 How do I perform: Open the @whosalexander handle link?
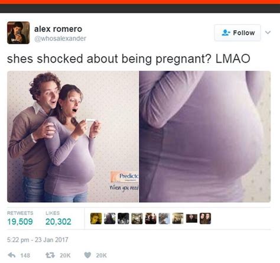[x=60, y=38]
